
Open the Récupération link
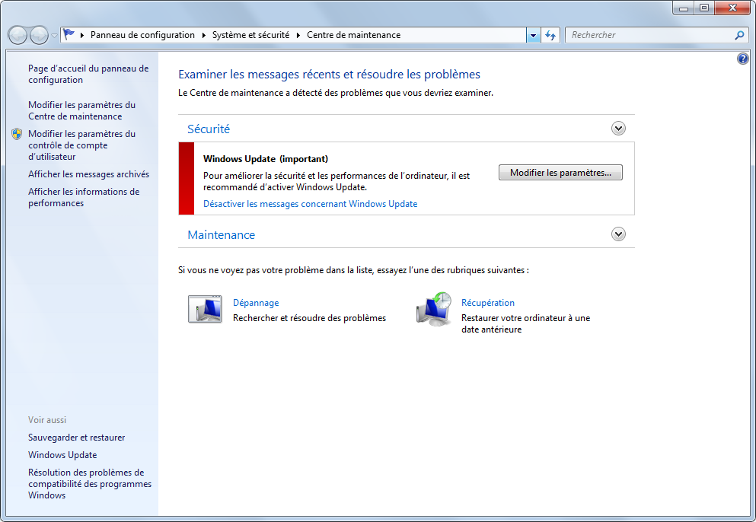(x=487, y=303)
